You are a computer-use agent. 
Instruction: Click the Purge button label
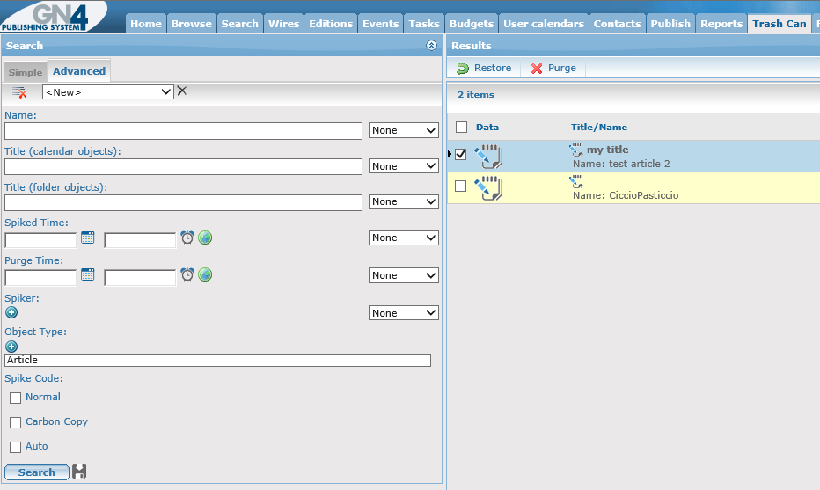click(561, 68)
